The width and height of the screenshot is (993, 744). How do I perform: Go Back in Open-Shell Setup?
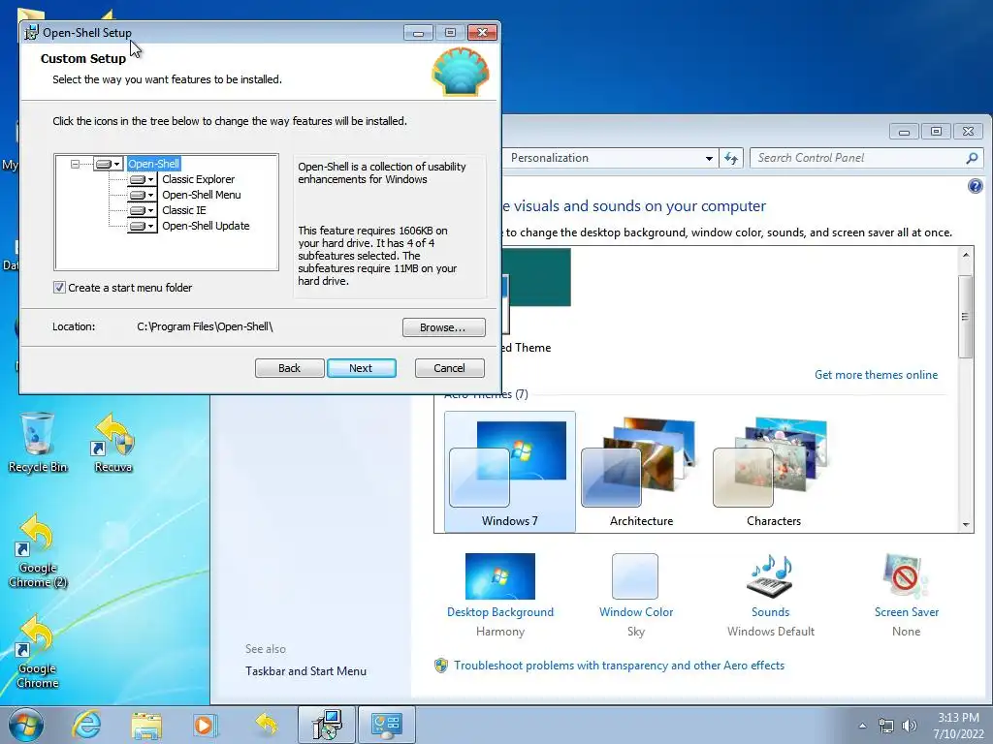coord(289,368)
